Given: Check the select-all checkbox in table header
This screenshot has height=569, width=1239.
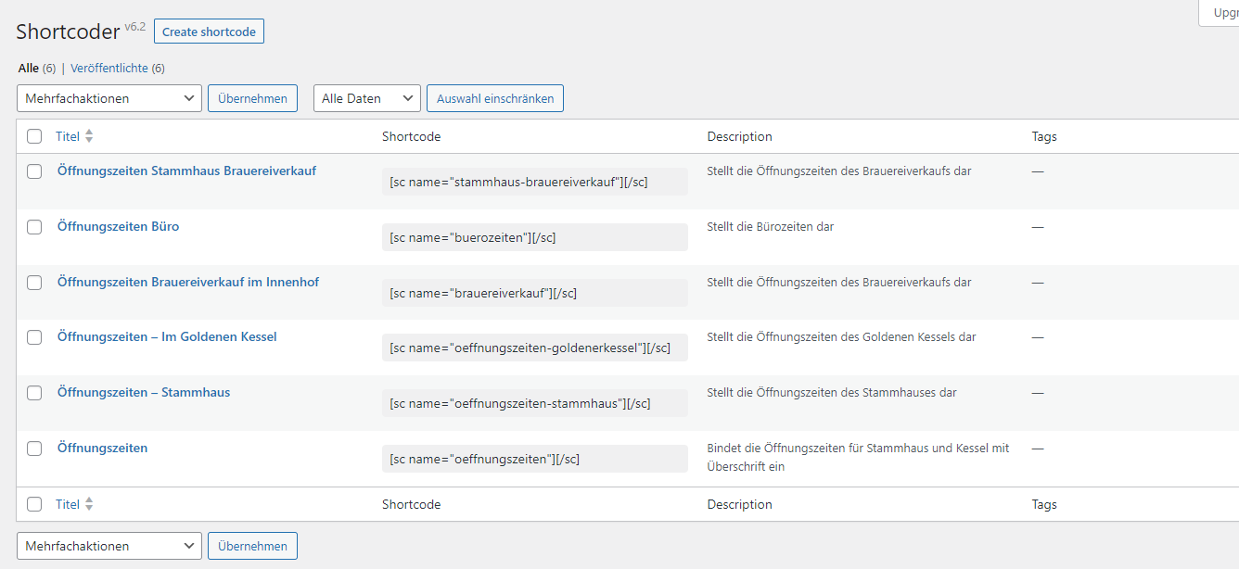Looking at the screenshot, I should point(34,135).
